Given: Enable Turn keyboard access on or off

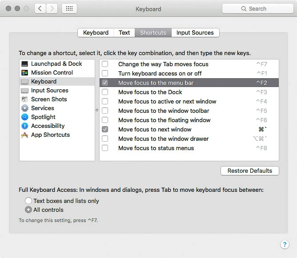Looking at the screenshot, I should pyautogui.click(x=105, y=73).
